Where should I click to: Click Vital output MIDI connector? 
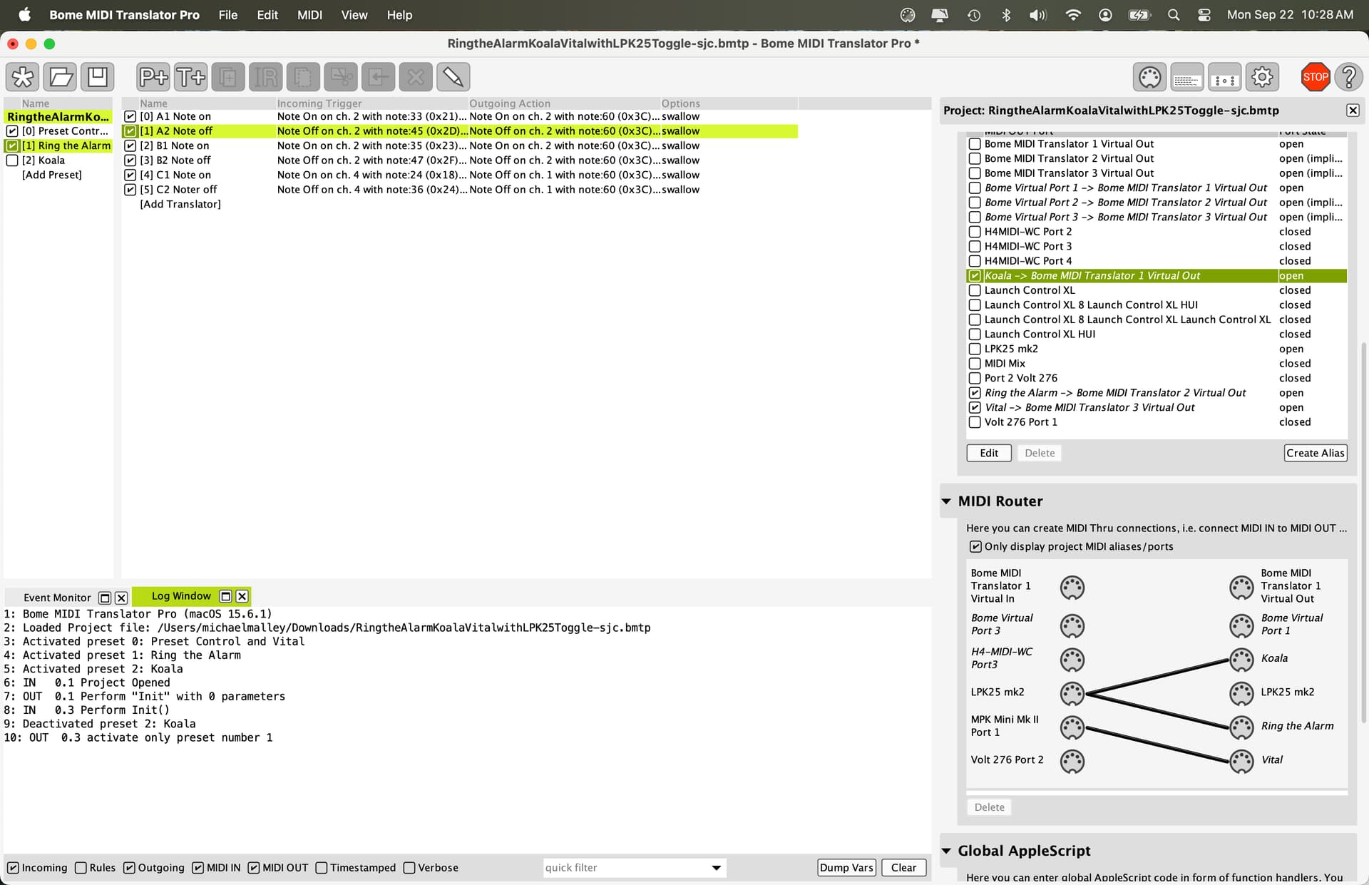(x=1241, y=761)
